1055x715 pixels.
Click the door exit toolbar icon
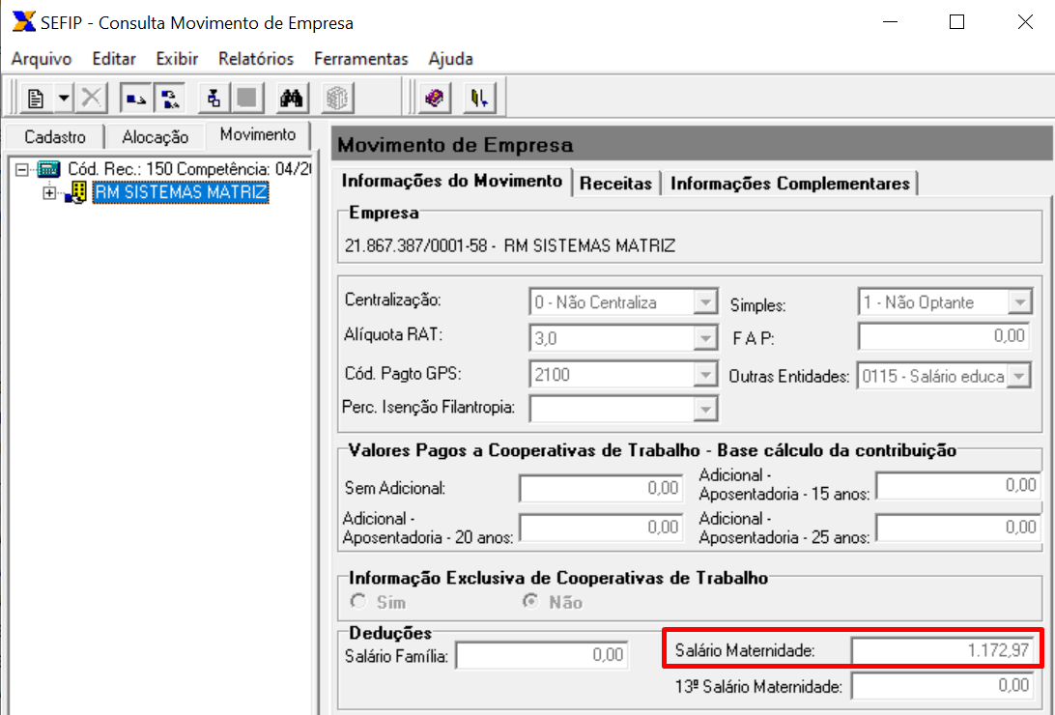pyautogui.click(x=479, y=99)
